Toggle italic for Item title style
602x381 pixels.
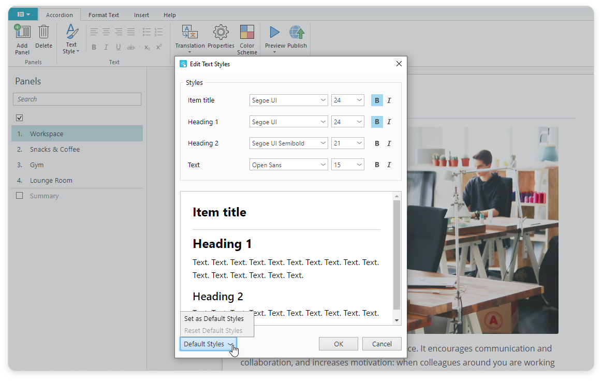(x=389, y=100)
